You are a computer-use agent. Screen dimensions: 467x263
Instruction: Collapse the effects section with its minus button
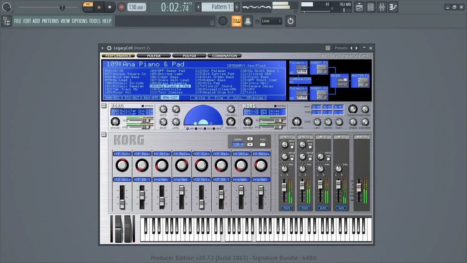pyautogui.click(x=104, y=106)
